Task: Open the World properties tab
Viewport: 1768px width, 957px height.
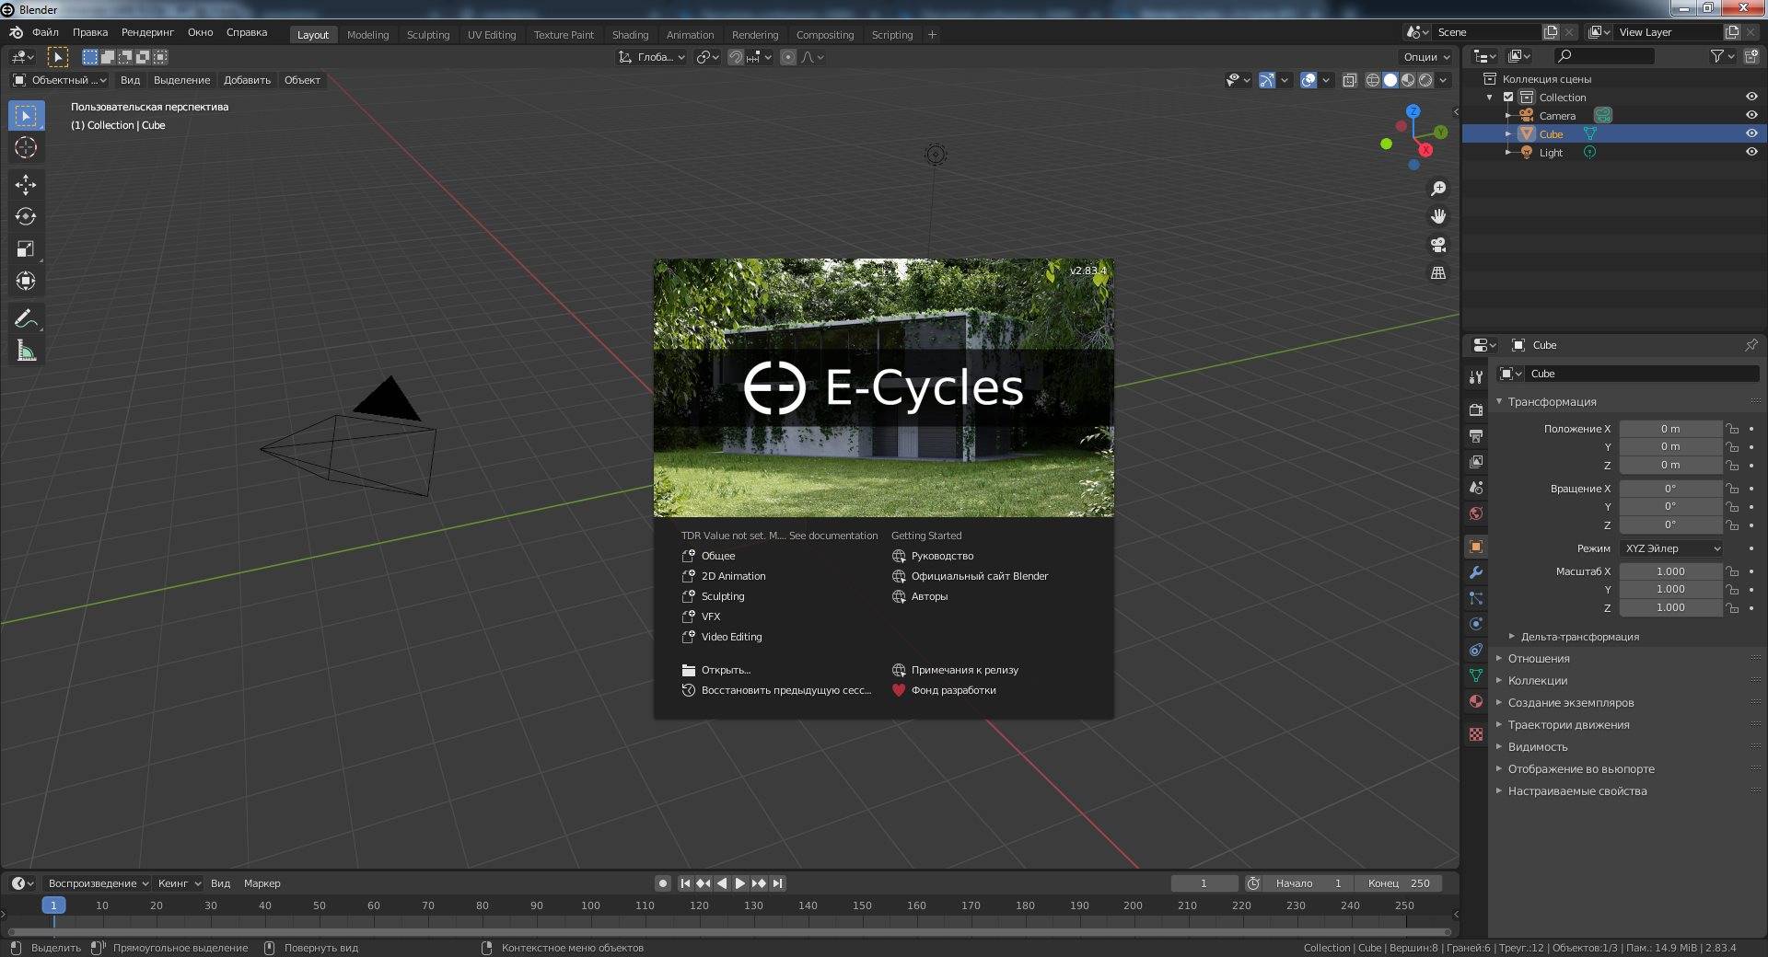Action: 1476,513
